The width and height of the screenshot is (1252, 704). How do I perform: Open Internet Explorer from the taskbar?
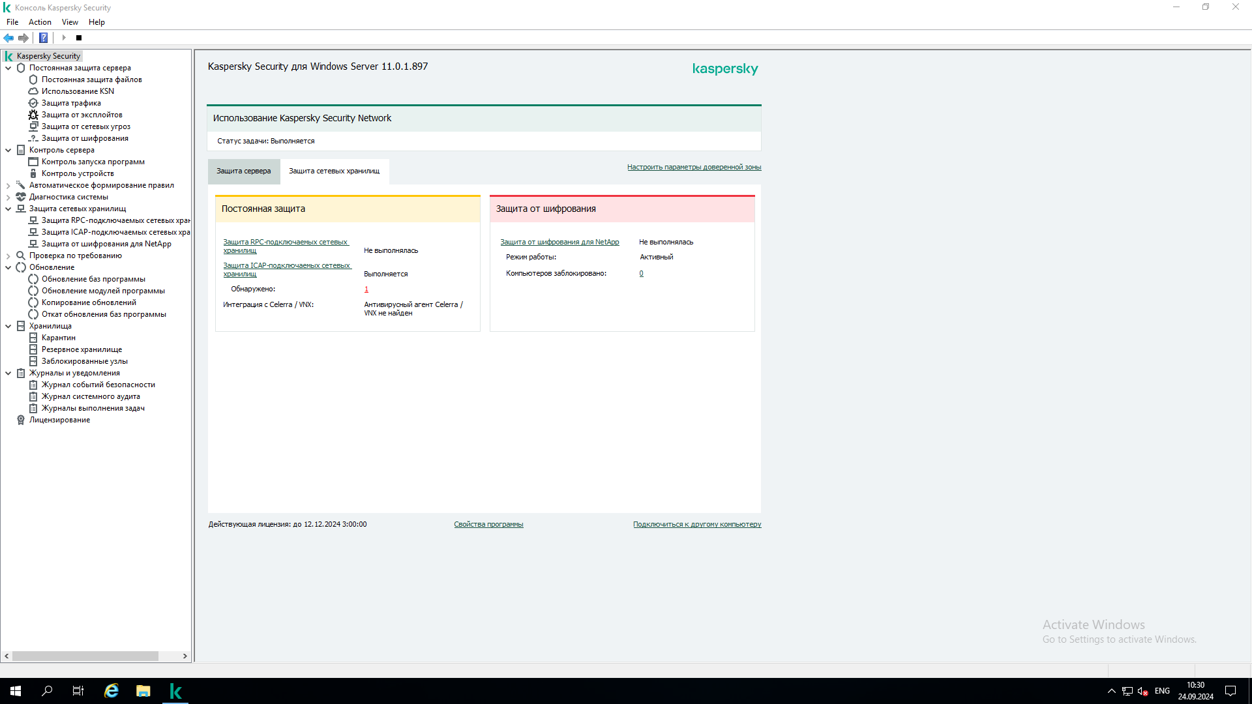(112, 691)
